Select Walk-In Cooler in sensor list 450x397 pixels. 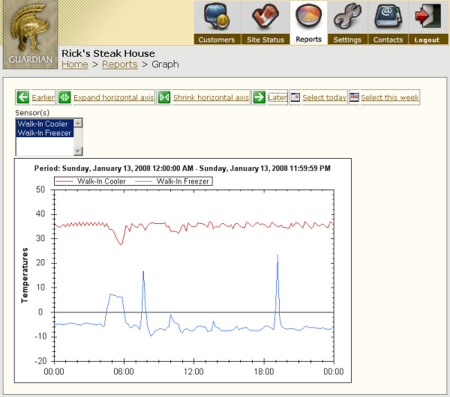43,124
